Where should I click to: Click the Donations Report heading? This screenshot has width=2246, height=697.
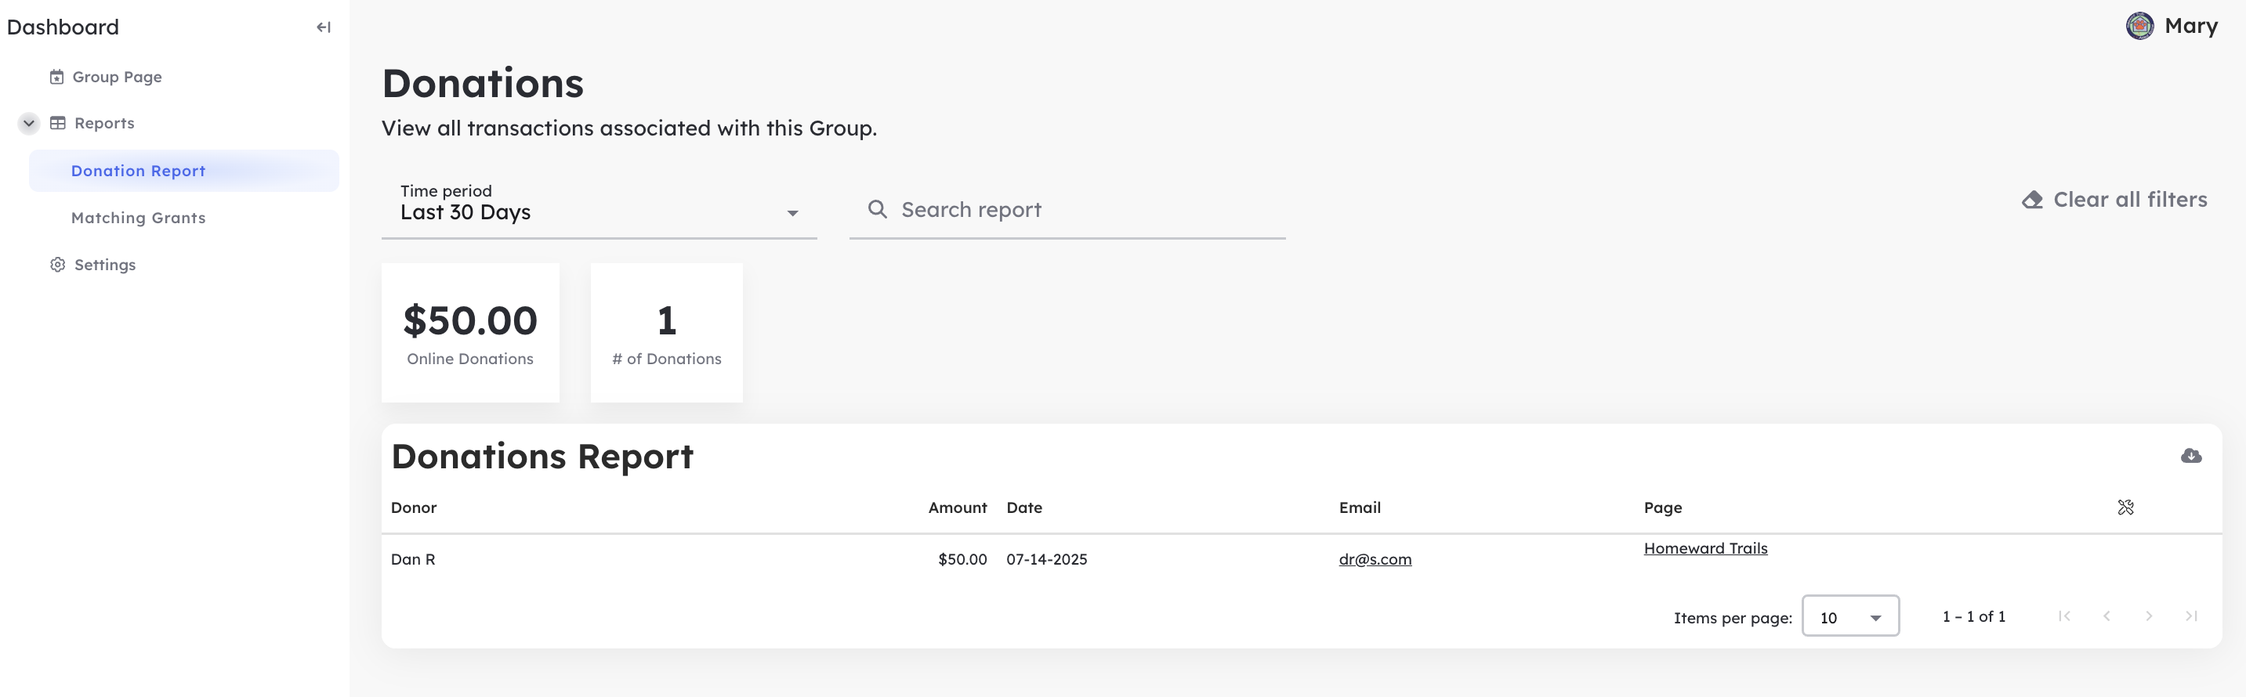[x=542, y=456]
